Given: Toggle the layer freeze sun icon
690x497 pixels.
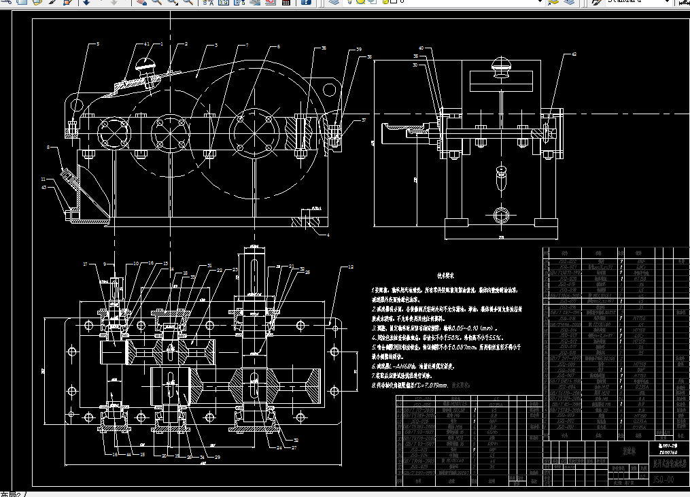Looking at the screenshot, I should (360, 3).
